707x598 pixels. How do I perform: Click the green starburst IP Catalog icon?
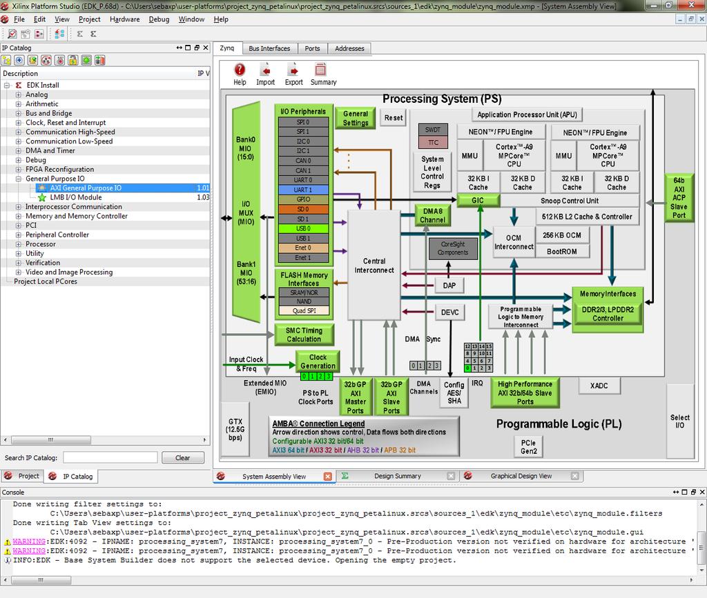tap(86, 60)
